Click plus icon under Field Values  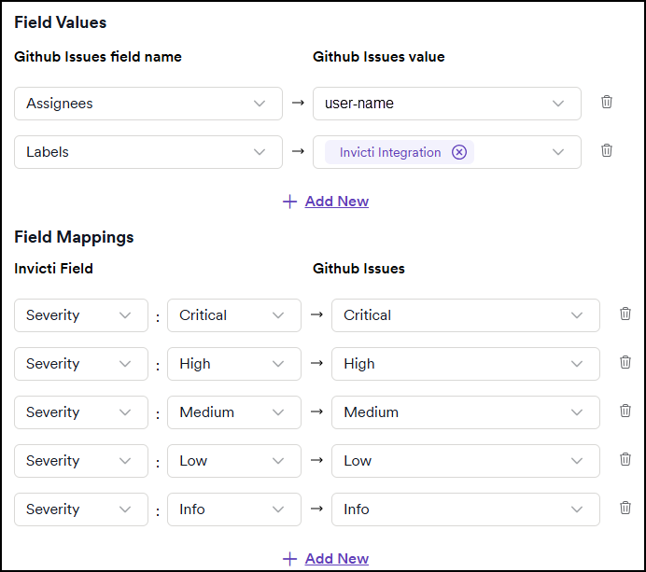click(289, 202)
